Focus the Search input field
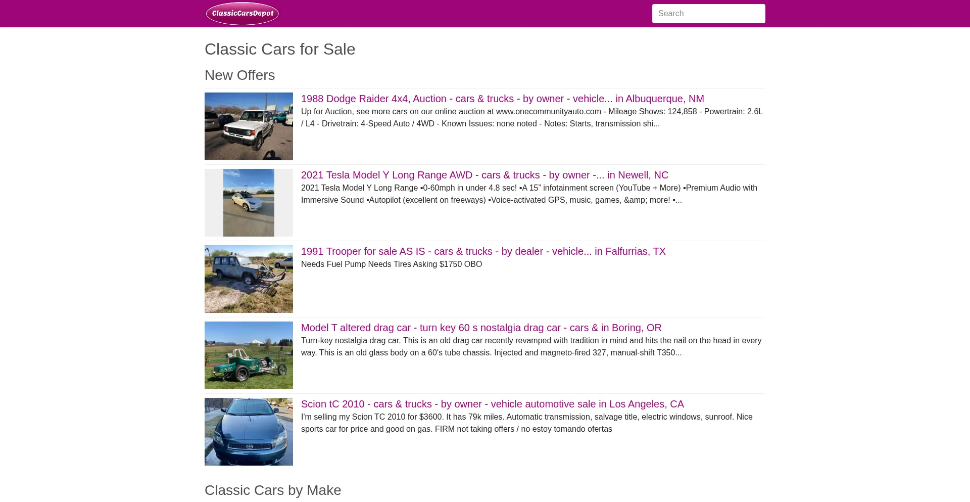970x502 pixels. pyautogui.click(x=708, y=14)
